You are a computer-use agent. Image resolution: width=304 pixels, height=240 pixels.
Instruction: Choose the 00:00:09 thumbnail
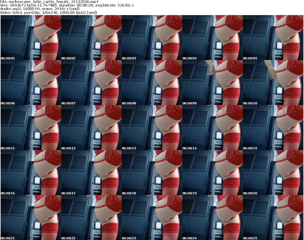coord(213,83)
